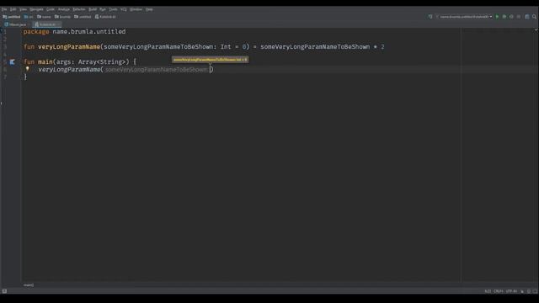This screenshot has width=539, height=303.
Task: Open the Run menu
Action: tap(103, 9)
